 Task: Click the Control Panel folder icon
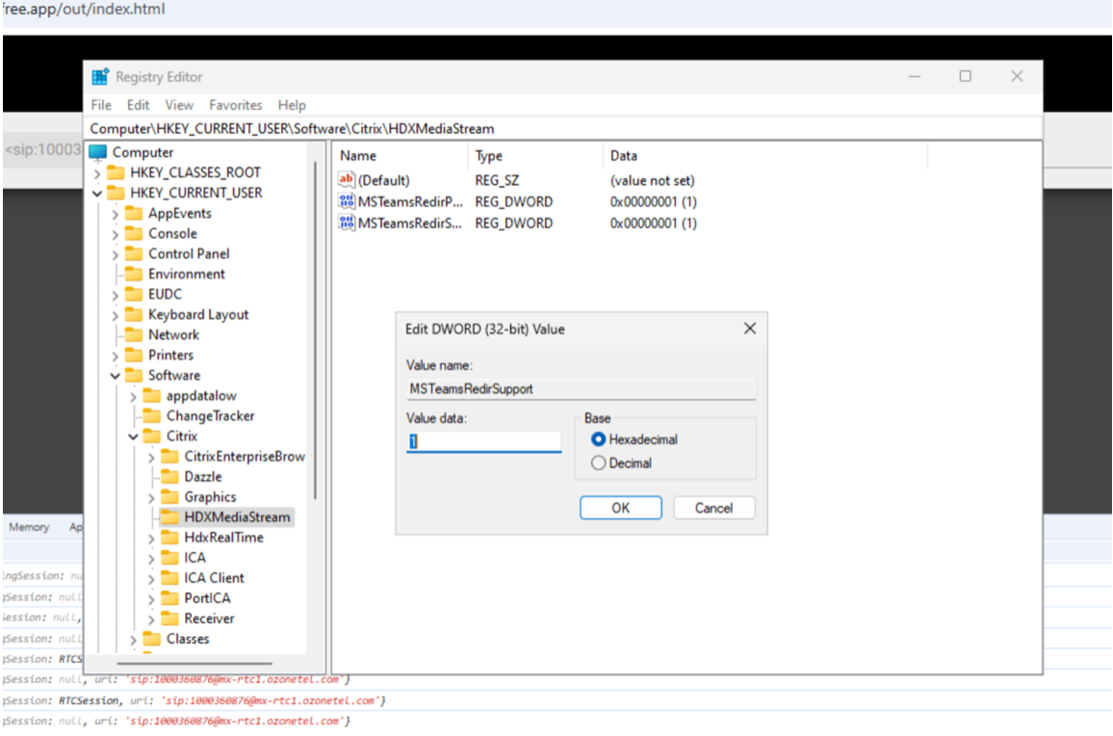coord(134,253)
